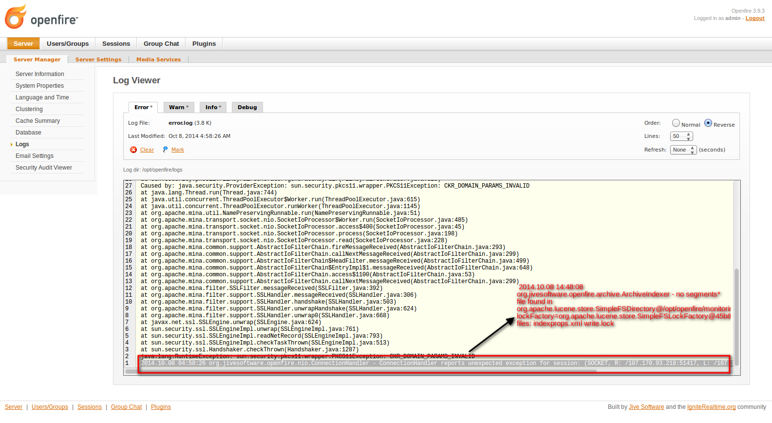Viewport: 772px width, 423px height.
Task: Show the Debug log tab
Action: (247, 107)
